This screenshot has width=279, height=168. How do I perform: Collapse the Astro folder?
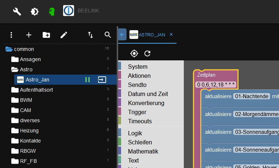point(15,69)
